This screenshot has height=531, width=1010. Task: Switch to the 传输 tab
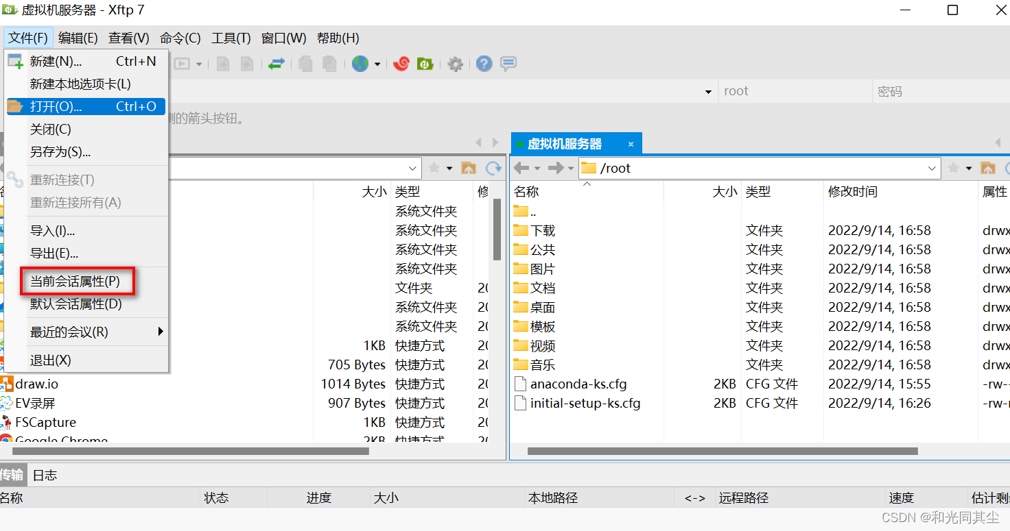point(12,475)
